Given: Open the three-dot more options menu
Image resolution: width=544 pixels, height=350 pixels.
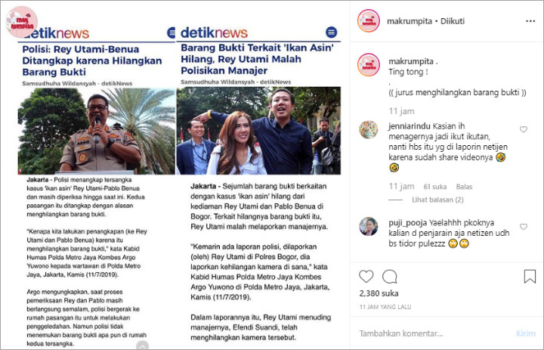Looking at the screenshot, I should pyautogui.click(x=530, y=21).
